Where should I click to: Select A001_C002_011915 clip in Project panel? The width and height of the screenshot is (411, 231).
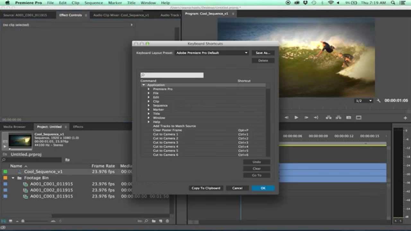click(x=51, y=190)
